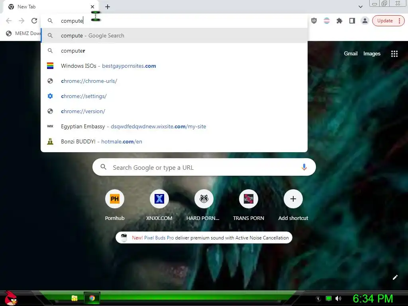408x306 pixels.
Task: Select the New Tab tab
Action: click(x=51, y=7)
